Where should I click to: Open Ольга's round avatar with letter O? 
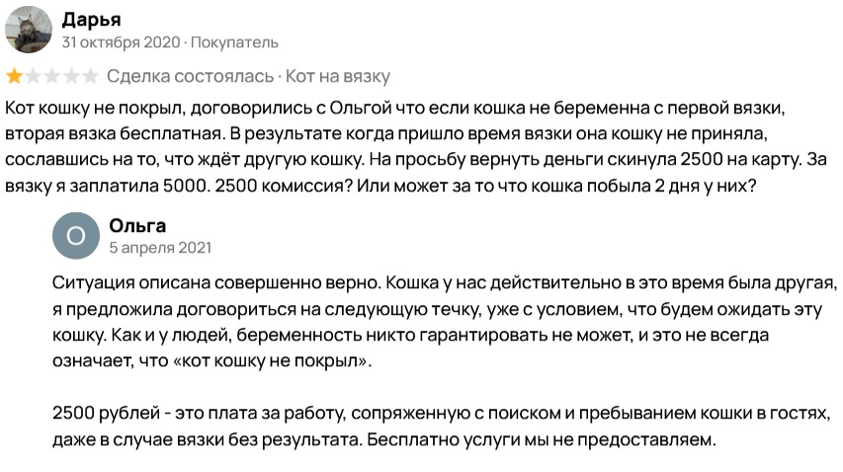[x=76, y=235]
